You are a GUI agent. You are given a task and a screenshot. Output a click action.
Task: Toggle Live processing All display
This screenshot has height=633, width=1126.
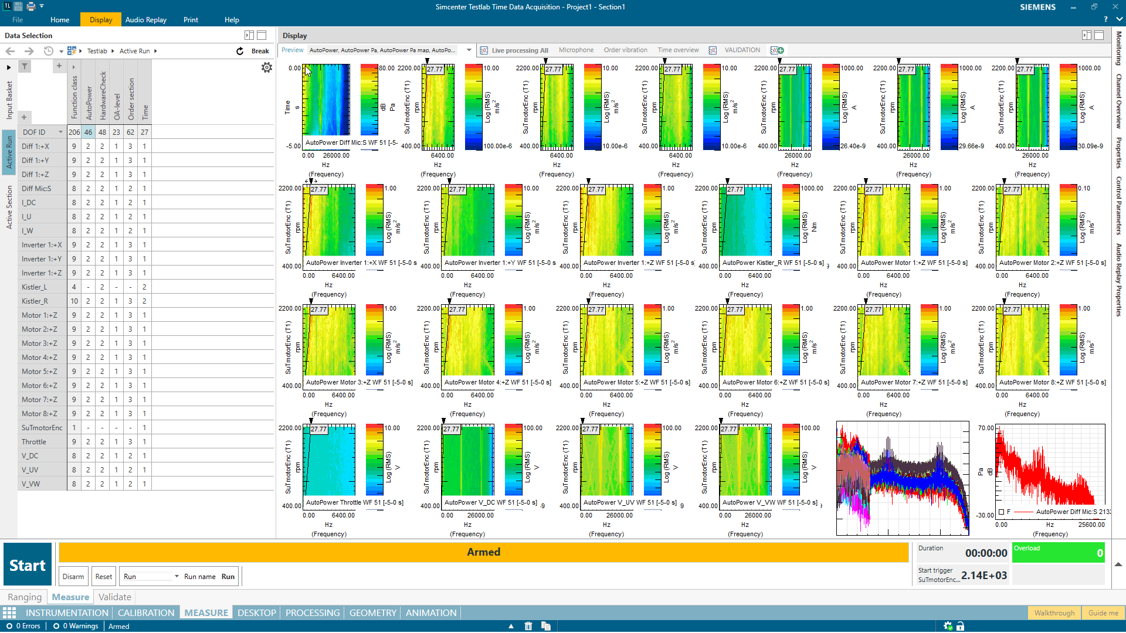click(515, 50)
